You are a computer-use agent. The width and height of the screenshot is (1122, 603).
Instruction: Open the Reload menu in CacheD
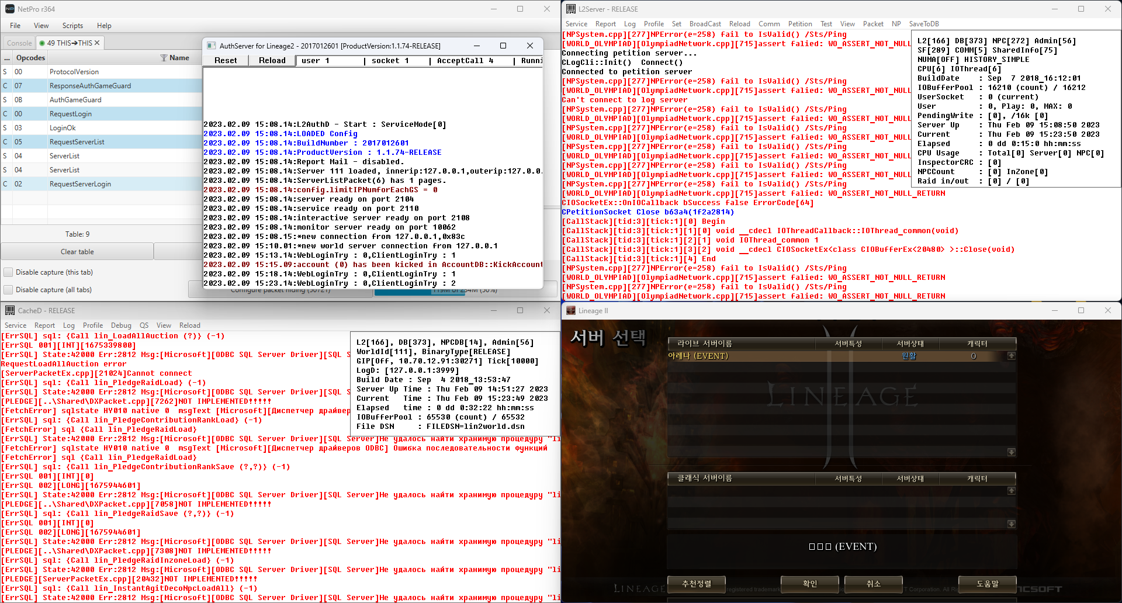pyautogui.click(x=189, y=325)
